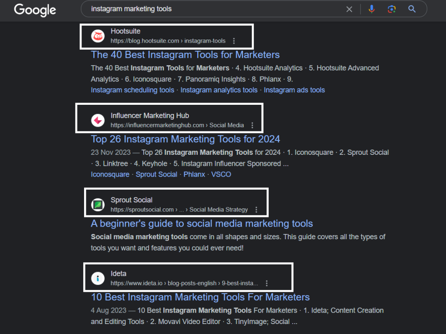Click the www.ideta.io URL breadcrumb
The image size is (446, 334).
click(x=184, y=283)
